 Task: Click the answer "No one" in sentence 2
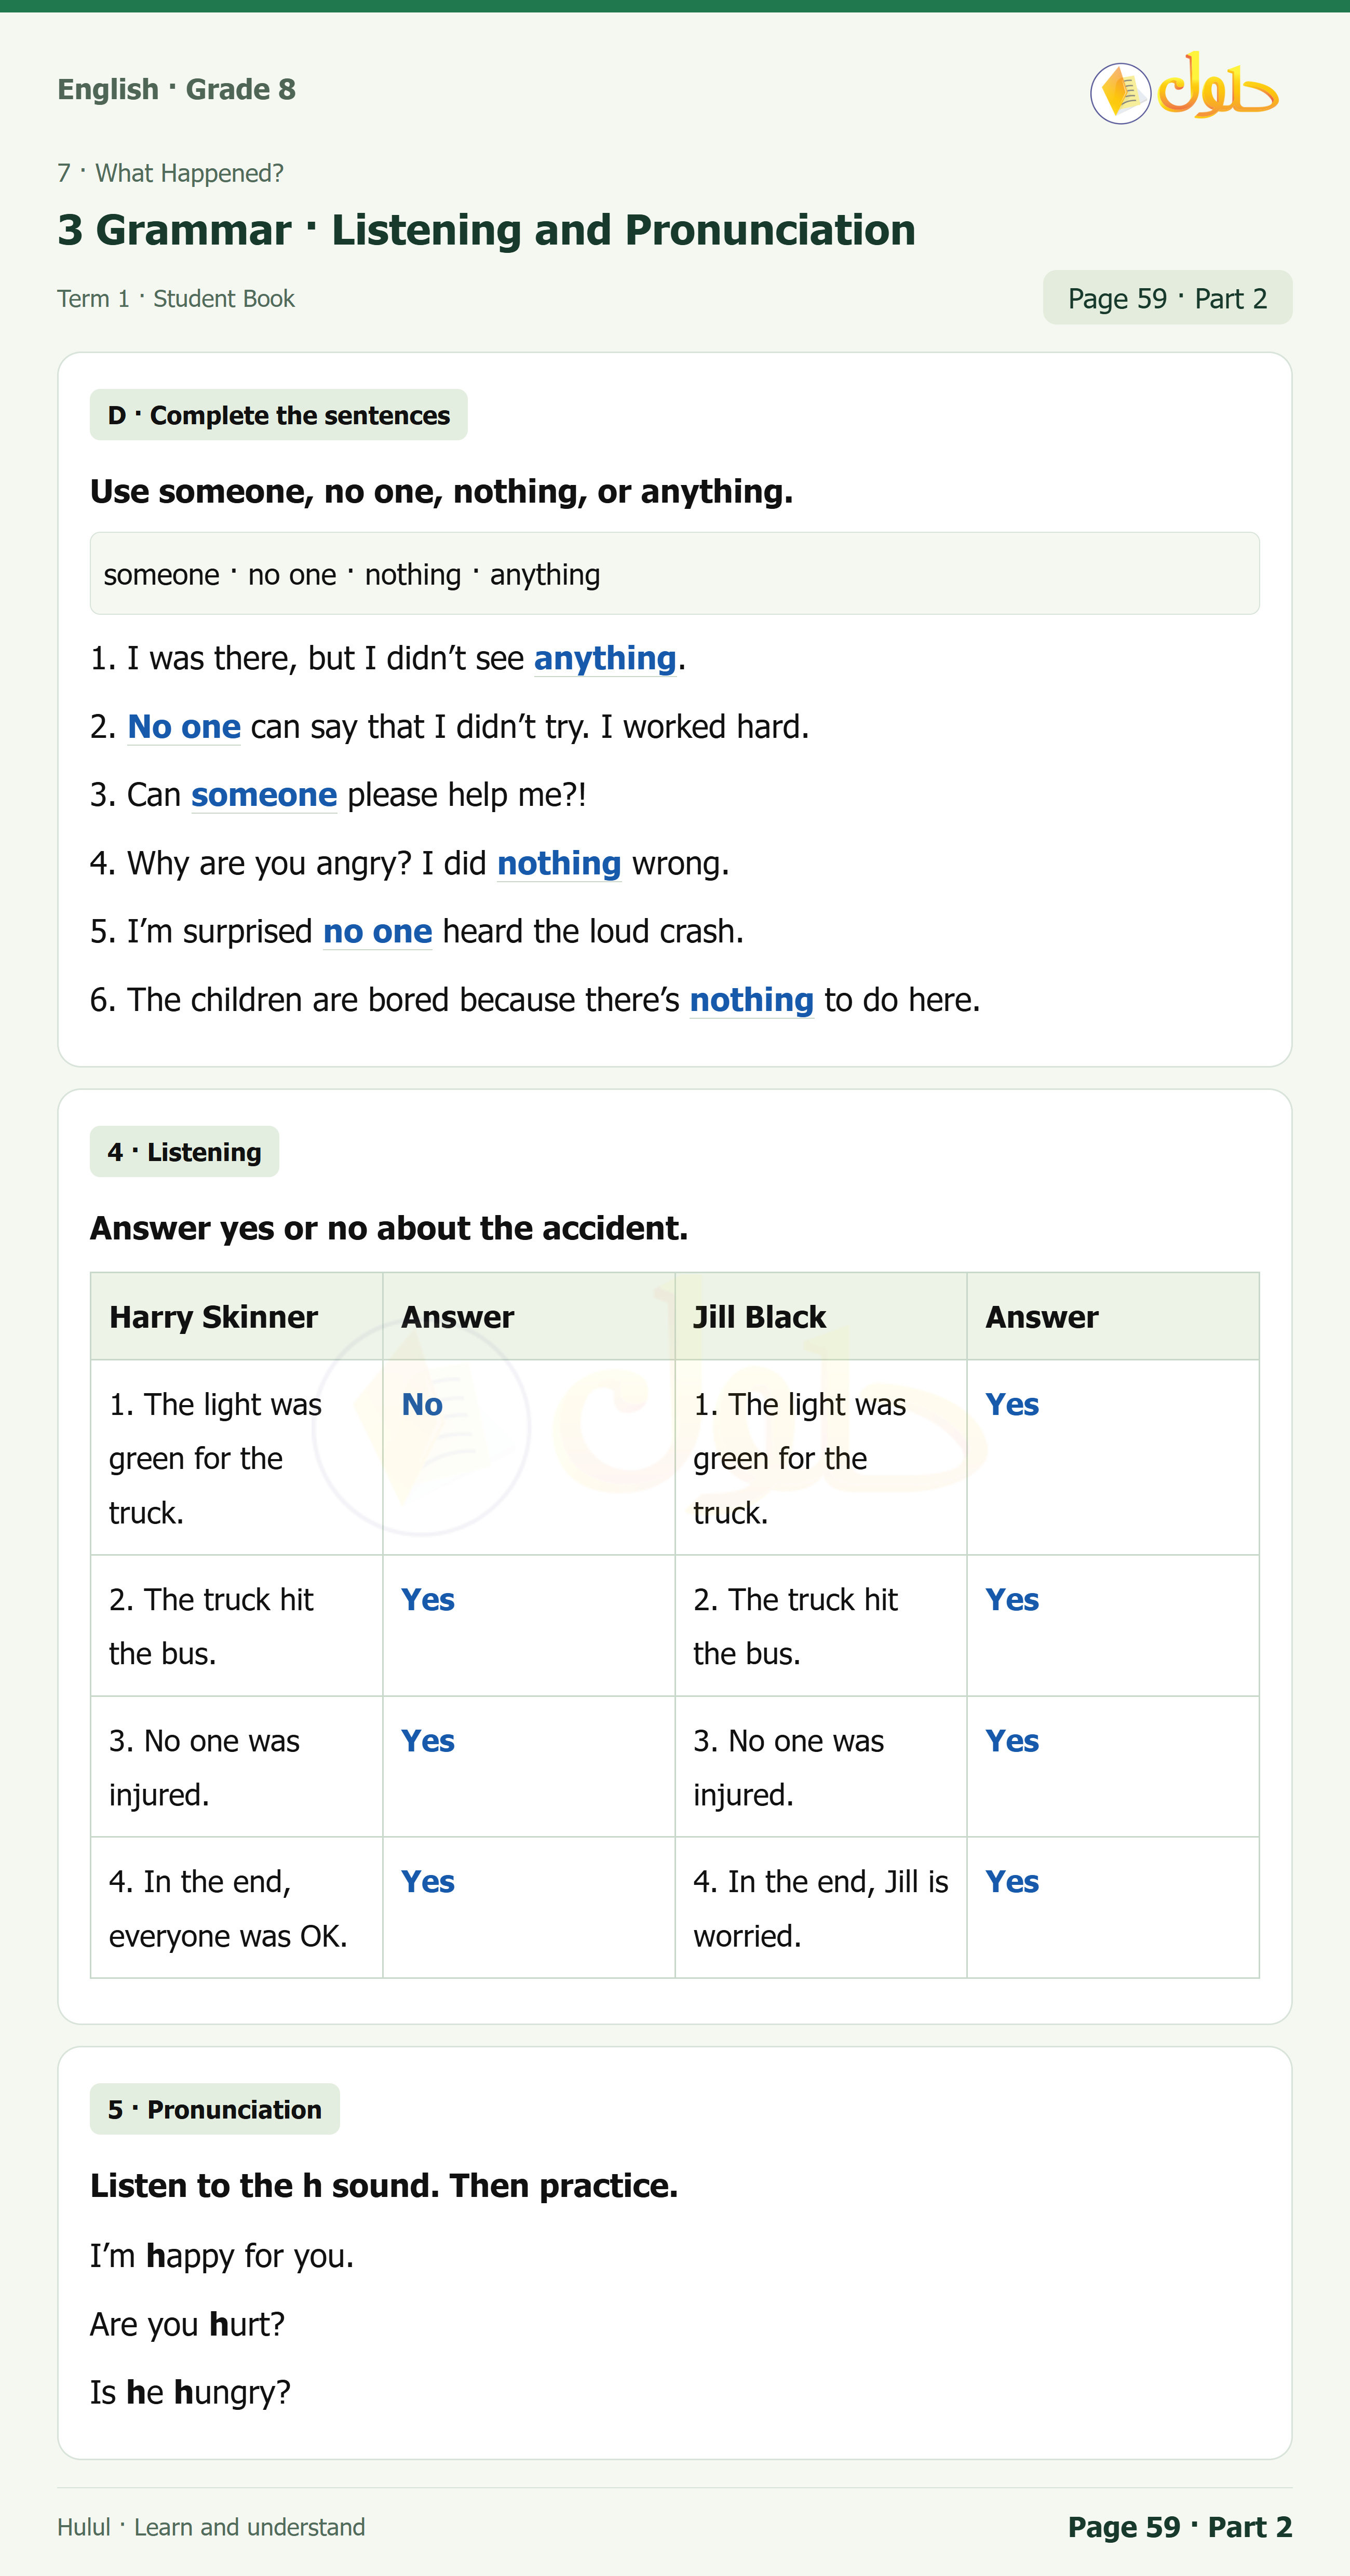(x=184, y=727)
